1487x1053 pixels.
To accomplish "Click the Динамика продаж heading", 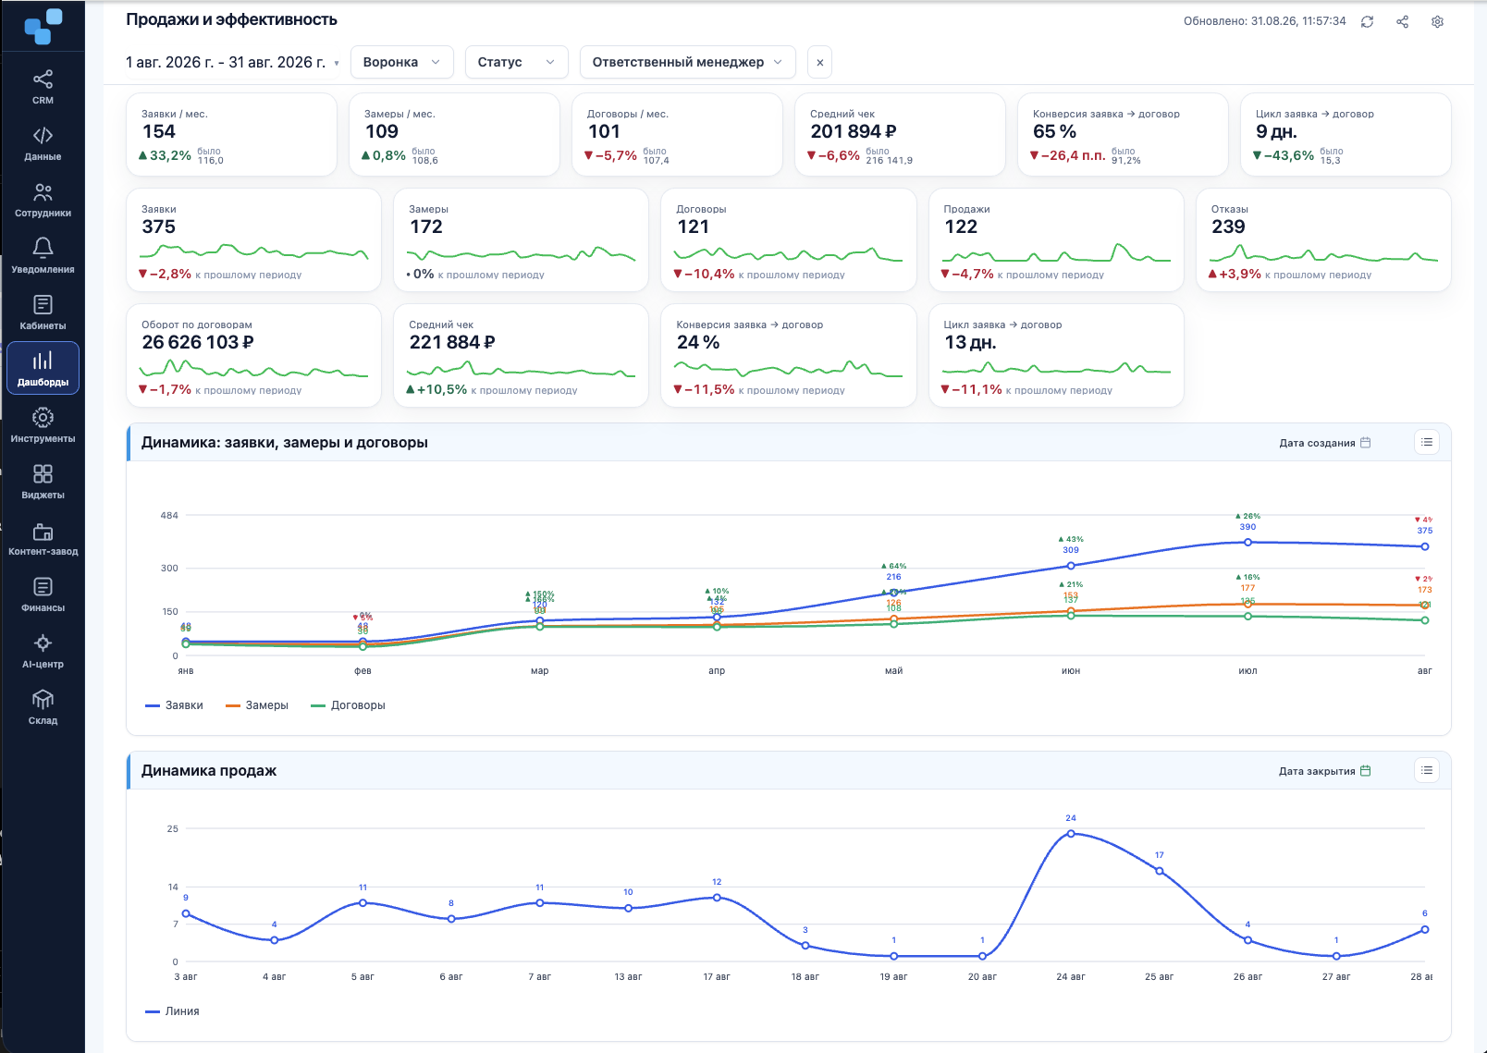I will (209, 771).
